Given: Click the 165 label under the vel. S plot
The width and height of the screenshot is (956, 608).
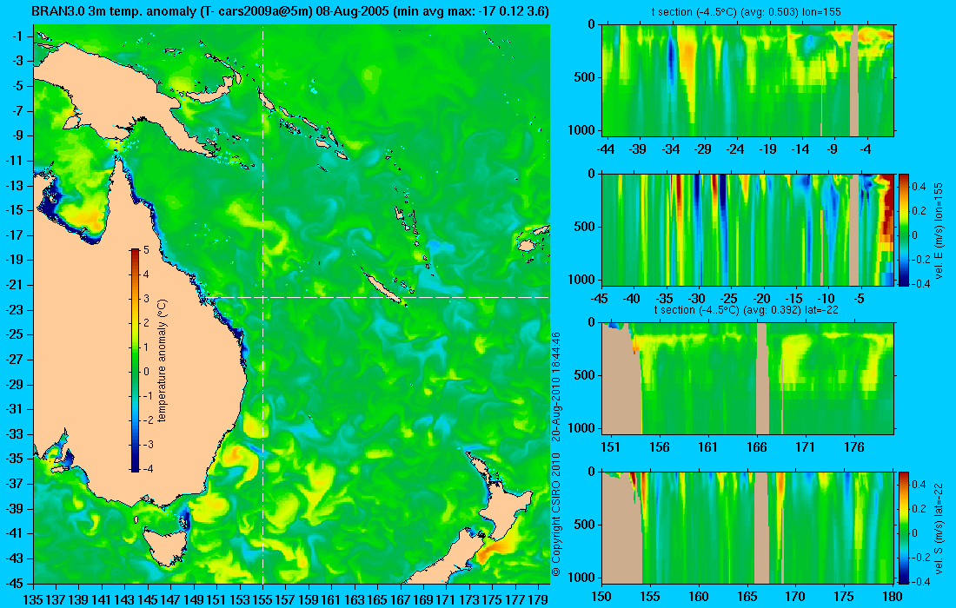Looking at the screenshot, I should tap(747, 597).
